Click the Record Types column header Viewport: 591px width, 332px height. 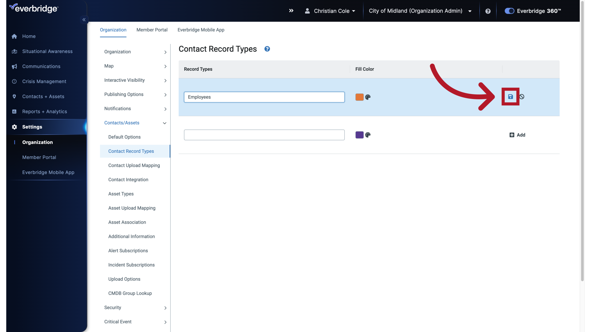[198, 69]
